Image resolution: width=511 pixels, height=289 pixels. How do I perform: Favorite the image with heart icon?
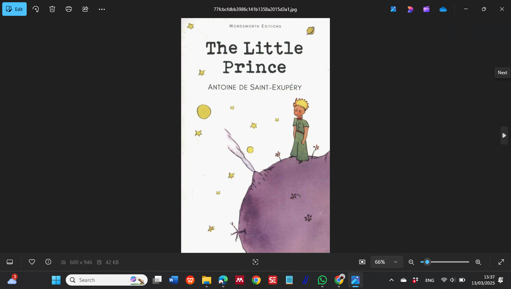[x=32, y=262]
